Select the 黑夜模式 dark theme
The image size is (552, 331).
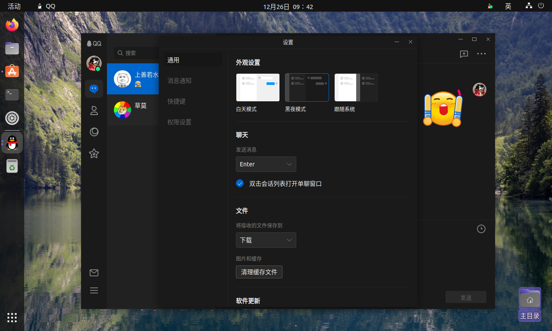[x=307, y=87]
